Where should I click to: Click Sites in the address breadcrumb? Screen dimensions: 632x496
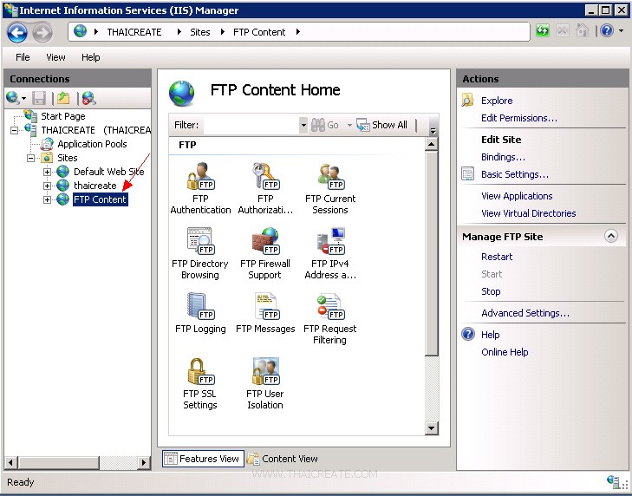[x=200, y=32]
